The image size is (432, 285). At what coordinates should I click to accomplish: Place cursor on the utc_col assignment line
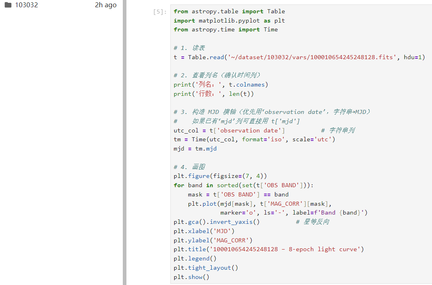point(229,130)
